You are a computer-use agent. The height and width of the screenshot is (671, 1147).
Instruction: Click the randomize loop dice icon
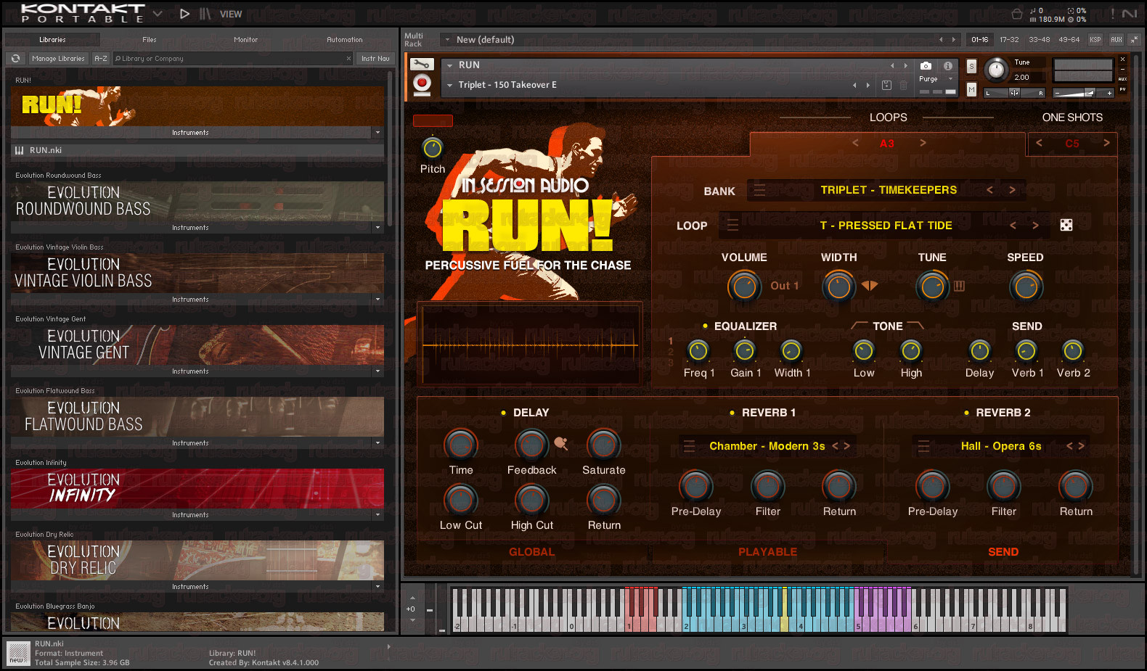pos(1066,225)
